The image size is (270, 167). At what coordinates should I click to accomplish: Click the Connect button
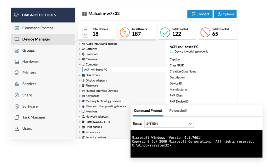pyautogui.click(x=200, y=14)
